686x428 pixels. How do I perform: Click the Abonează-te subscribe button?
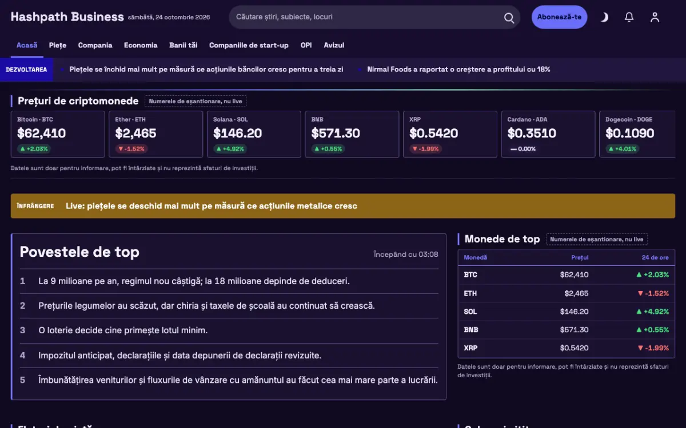(559, 17)
